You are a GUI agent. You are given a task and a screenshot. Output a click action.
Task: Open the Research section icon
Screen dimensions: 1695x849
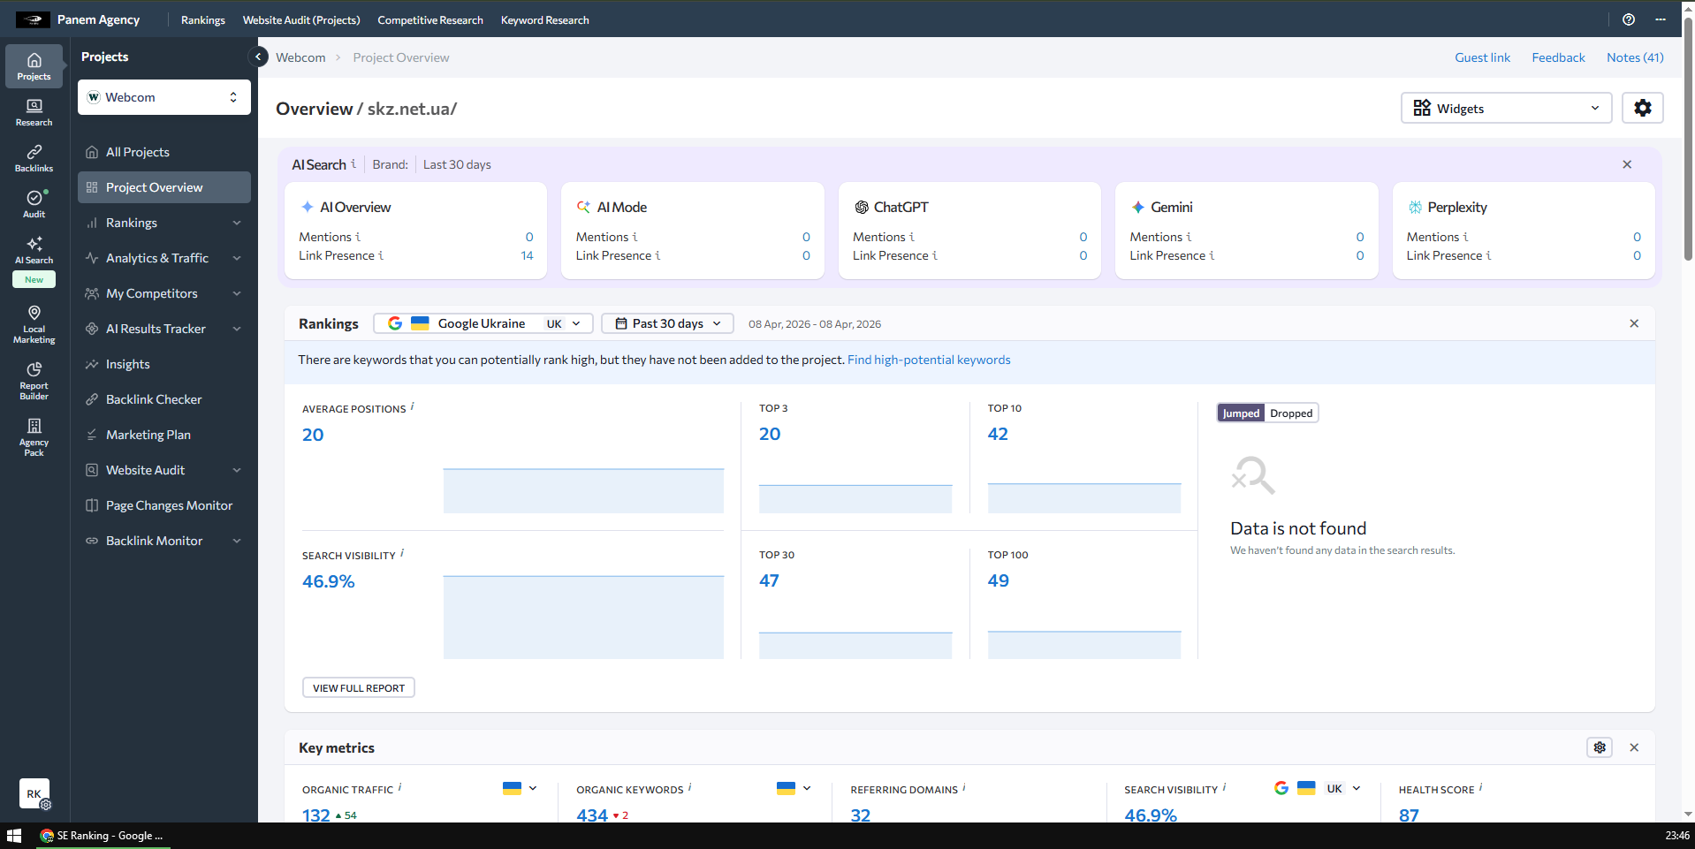click(x=34, y=112)
